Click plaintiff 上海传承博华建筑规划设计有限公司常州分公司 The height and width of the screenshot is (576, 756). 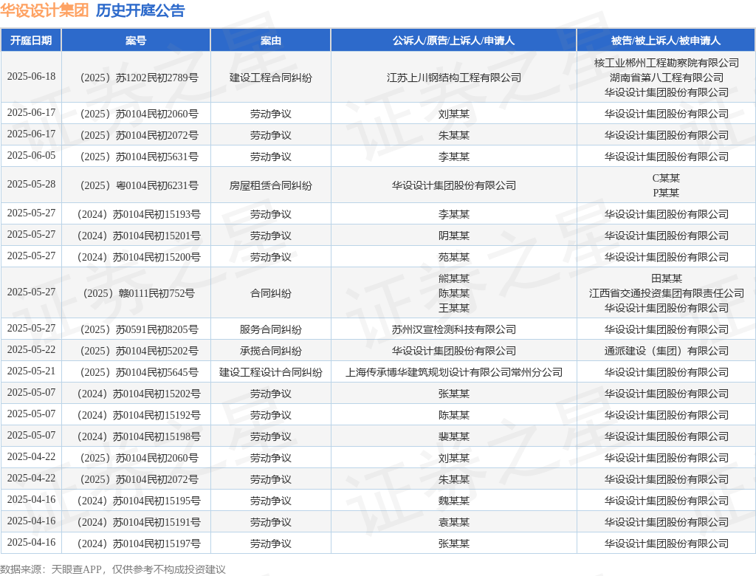(x=454, y=372)
